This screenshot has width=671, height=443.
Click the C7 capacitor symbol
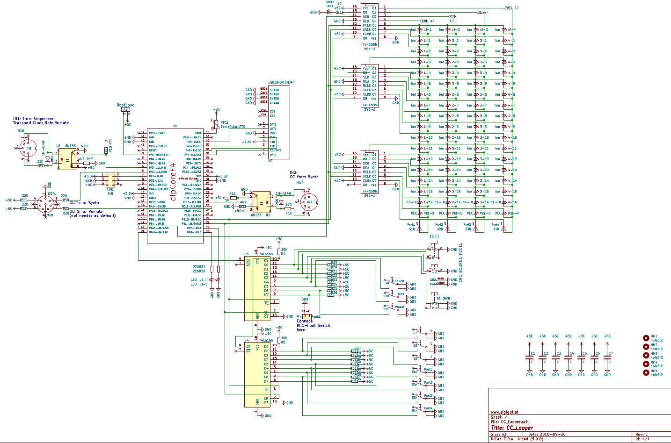(x=607, y=358)
